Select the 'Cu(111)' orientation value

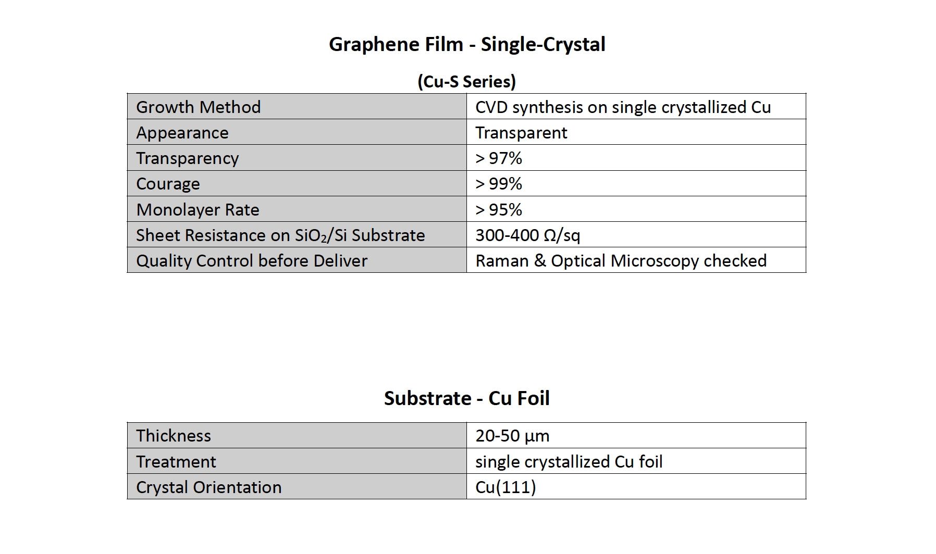506,487
